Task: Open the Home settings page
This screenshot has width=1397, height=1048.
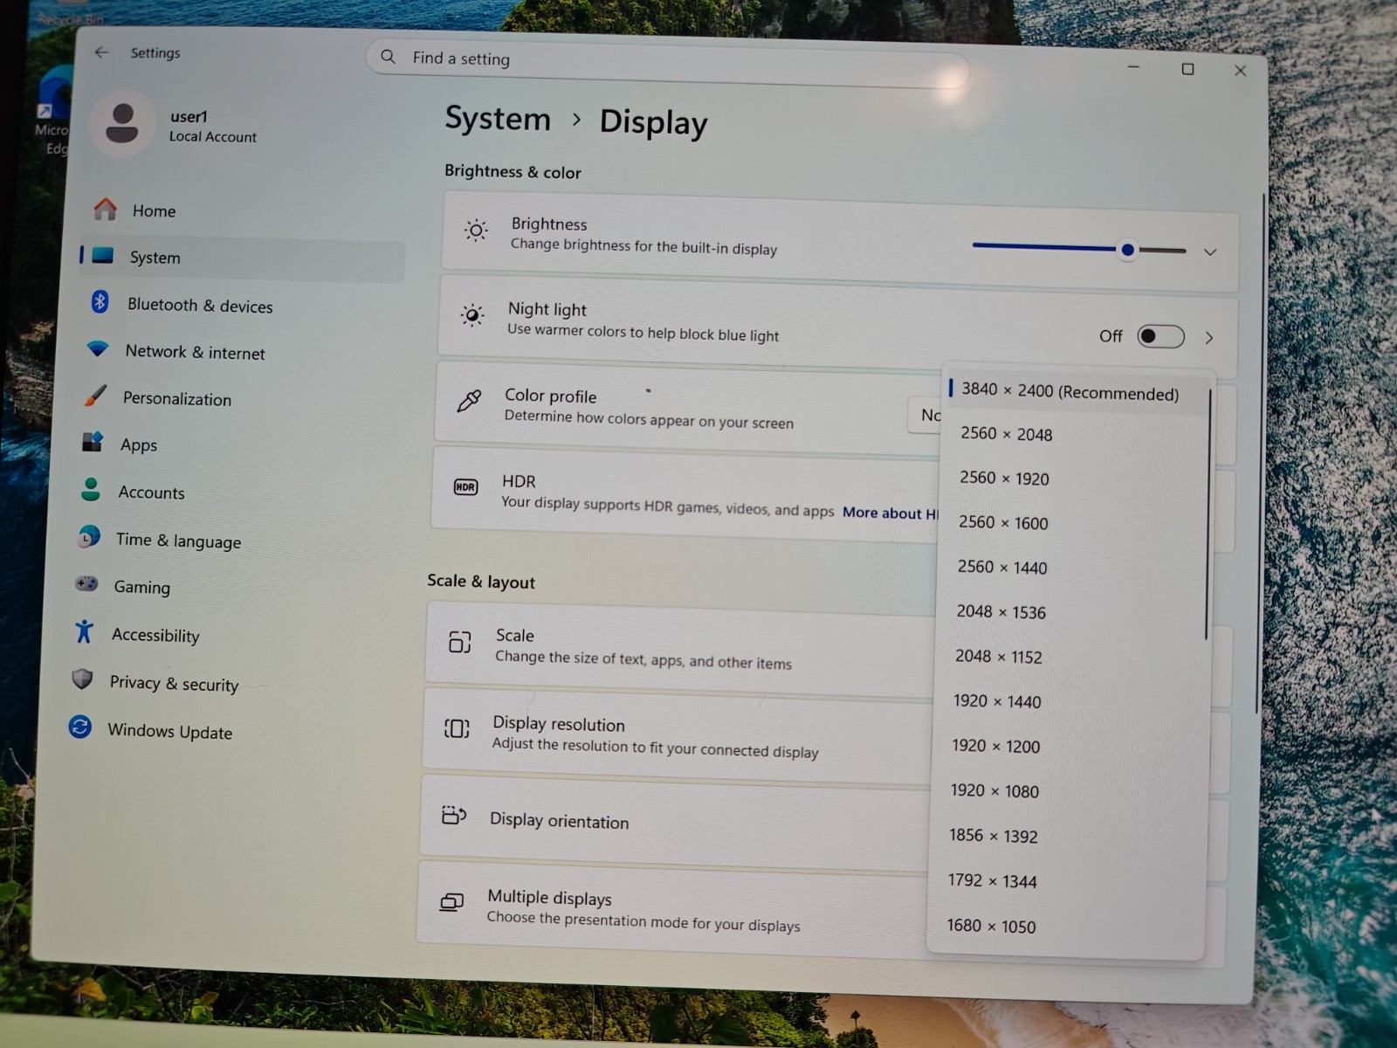Action: (244, 210)
